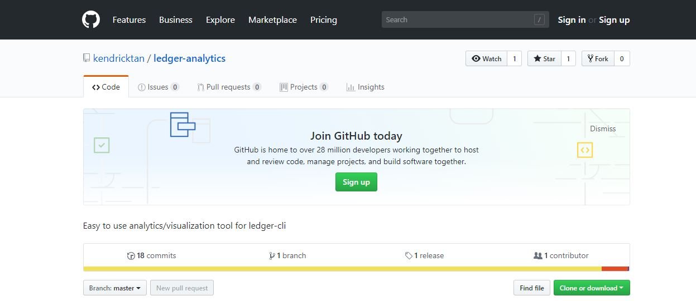The width and height of the screenshot is (696, 301).
Task: Click Sign up in the header
Action: coord(614,19)
